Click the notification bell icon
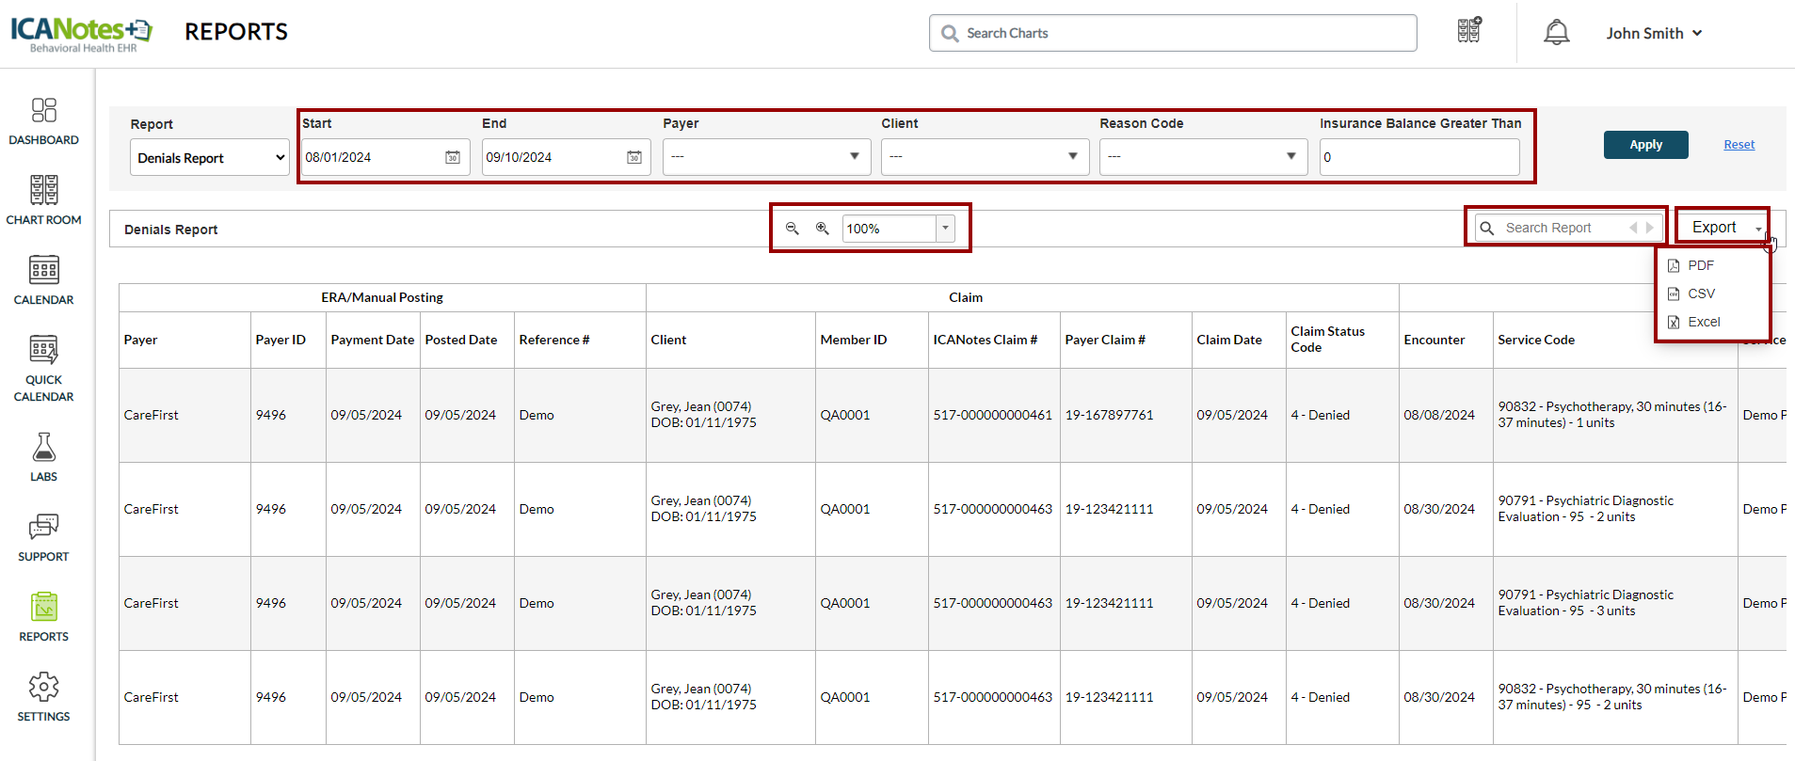This screenshot has width=1795, height=761. click(1556, 33)
